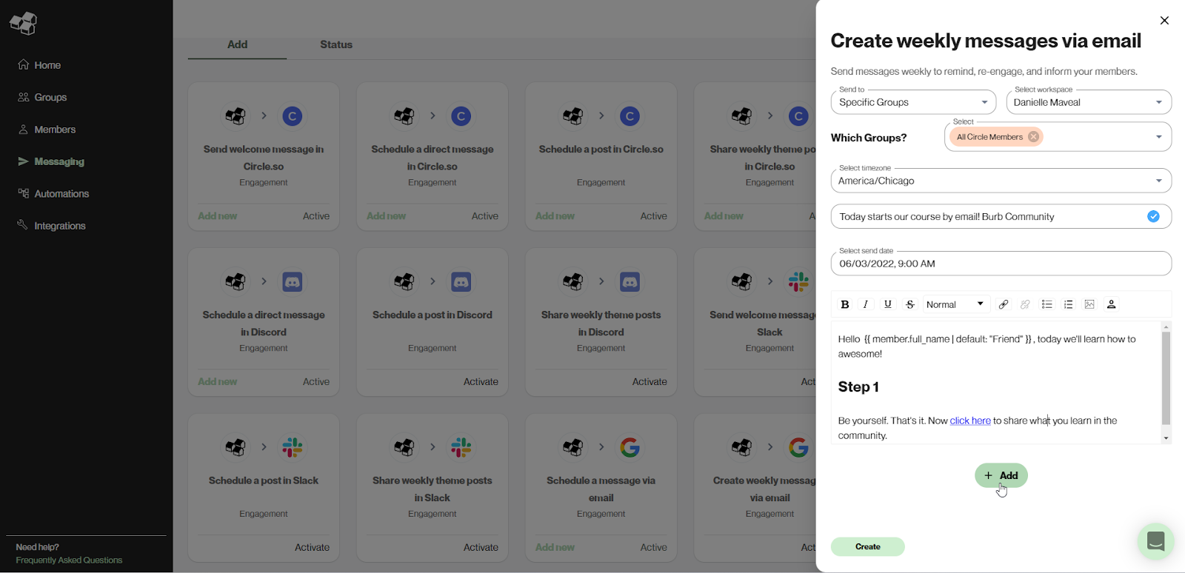Viewport: 1185px width, 573px height.
Task: Apply strikethrough formatting to text
Action: tap(910, 304)
